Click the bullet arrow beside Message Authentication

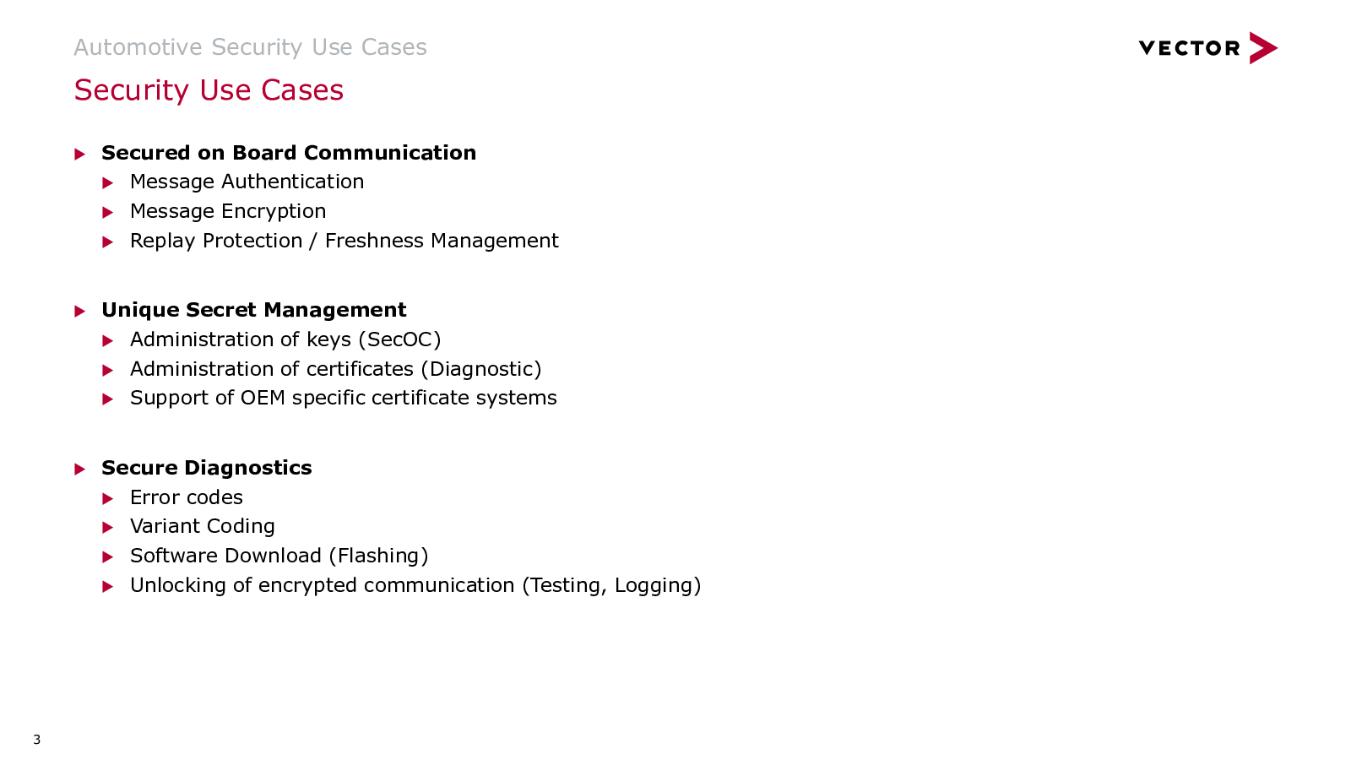(108, 182)
